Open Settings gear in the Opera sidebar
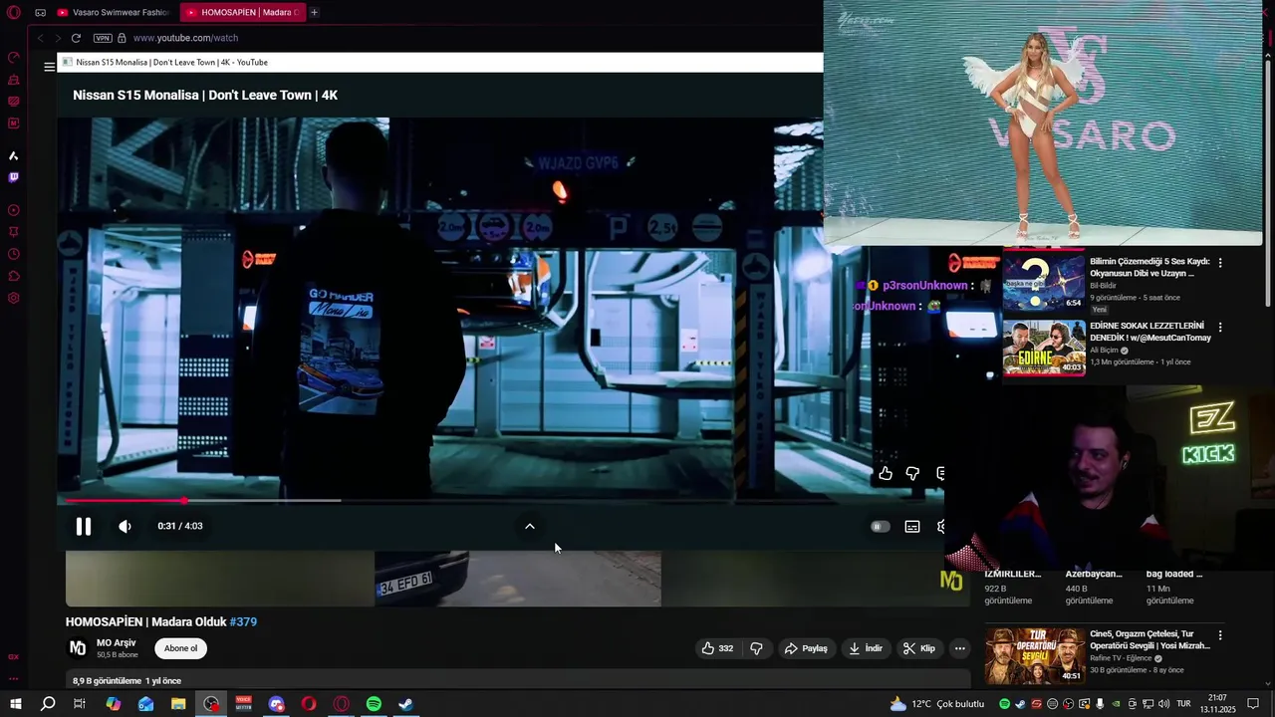 pos(14,298)
